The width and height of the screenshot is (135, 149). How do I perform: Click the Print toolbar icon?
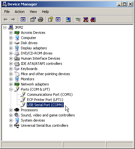41,19
